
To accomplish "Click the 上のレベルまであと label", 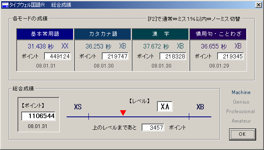I will point(115,128).
